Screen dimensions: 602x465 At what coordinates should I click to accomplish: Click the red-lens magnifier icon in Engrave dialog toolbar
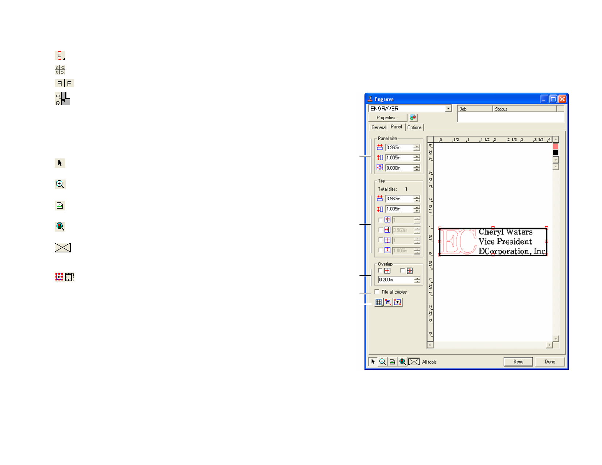point(402,362)
